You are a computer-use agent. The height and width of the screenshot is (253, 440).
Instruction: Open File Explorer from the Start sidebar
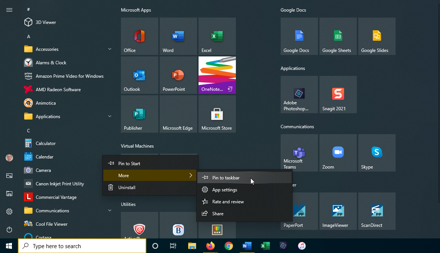click(x=9, y=194)
